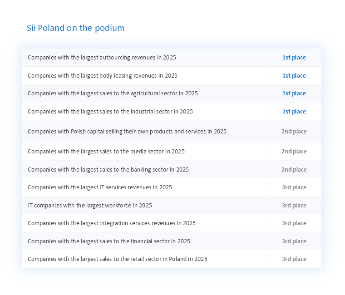This screenshot has height=295, width=345.
Task: Select the integration services revenues row
Action: click(172, 223)
